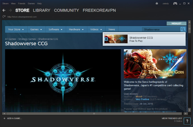
Task: Click the Very Positive overall reviews link
Action: pyautogui.click(x=142, y=99)
